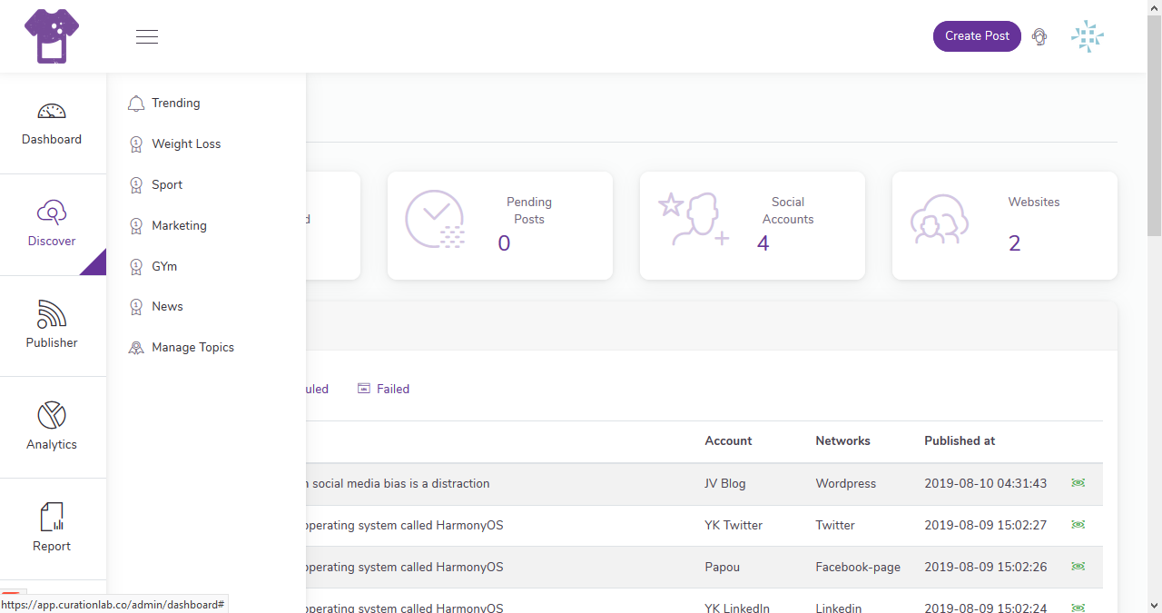The height and width of the screenshot is (613, 1162).
Task: Open the Publisher sidebar section
Action: pos(52,326)
